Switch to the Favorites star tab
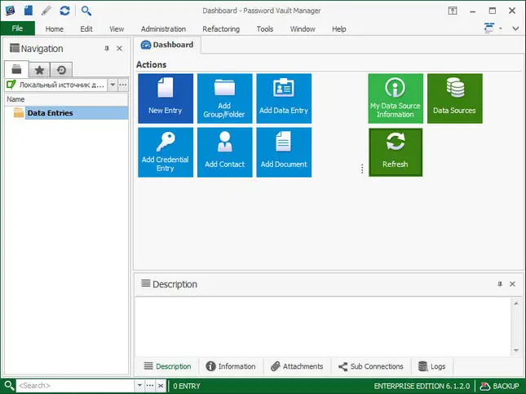This screenshot has width=526, height=394. tap(40, 70)
